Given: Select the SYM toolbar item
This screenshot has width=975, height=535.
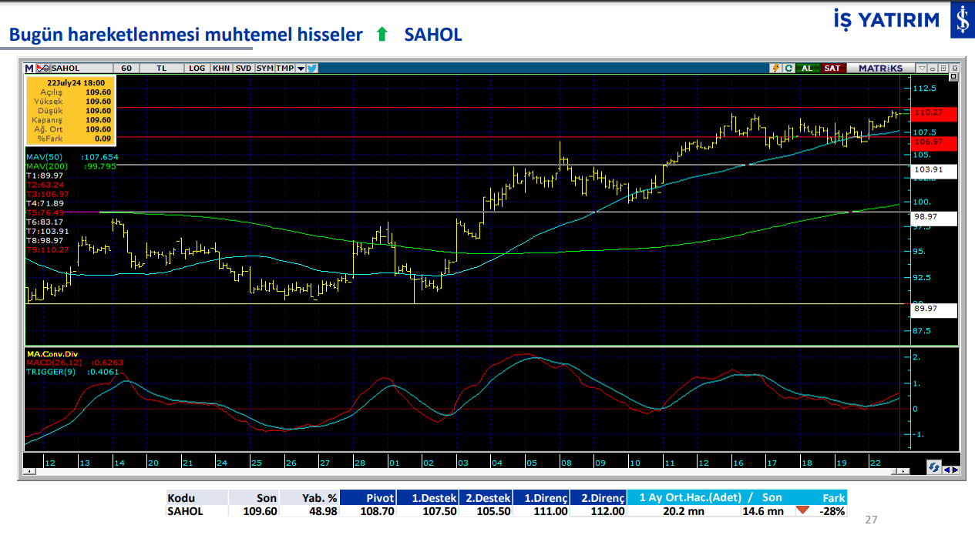Looking at the screenshot, I should [265, 68].
